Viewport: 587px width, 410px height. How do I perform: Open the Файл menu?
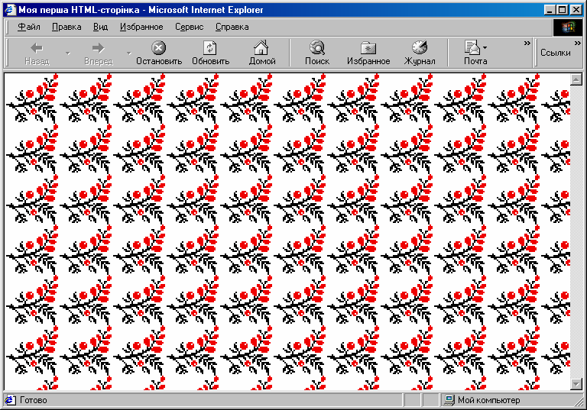point(28,27)
